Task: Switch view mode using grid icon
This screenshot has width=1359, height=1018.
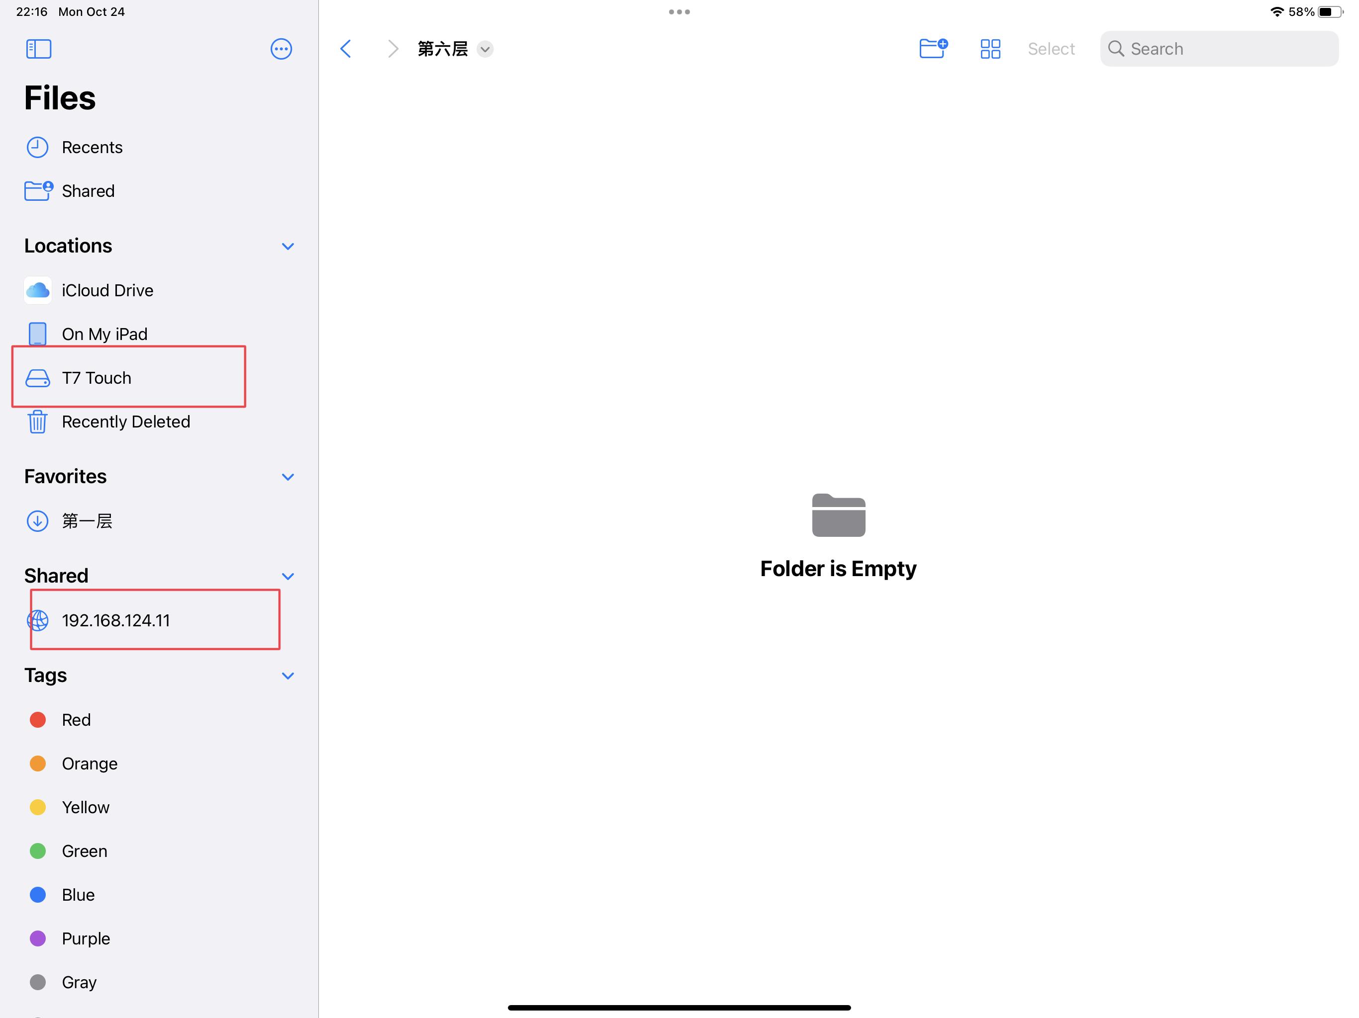Action: tap(990, 49)
